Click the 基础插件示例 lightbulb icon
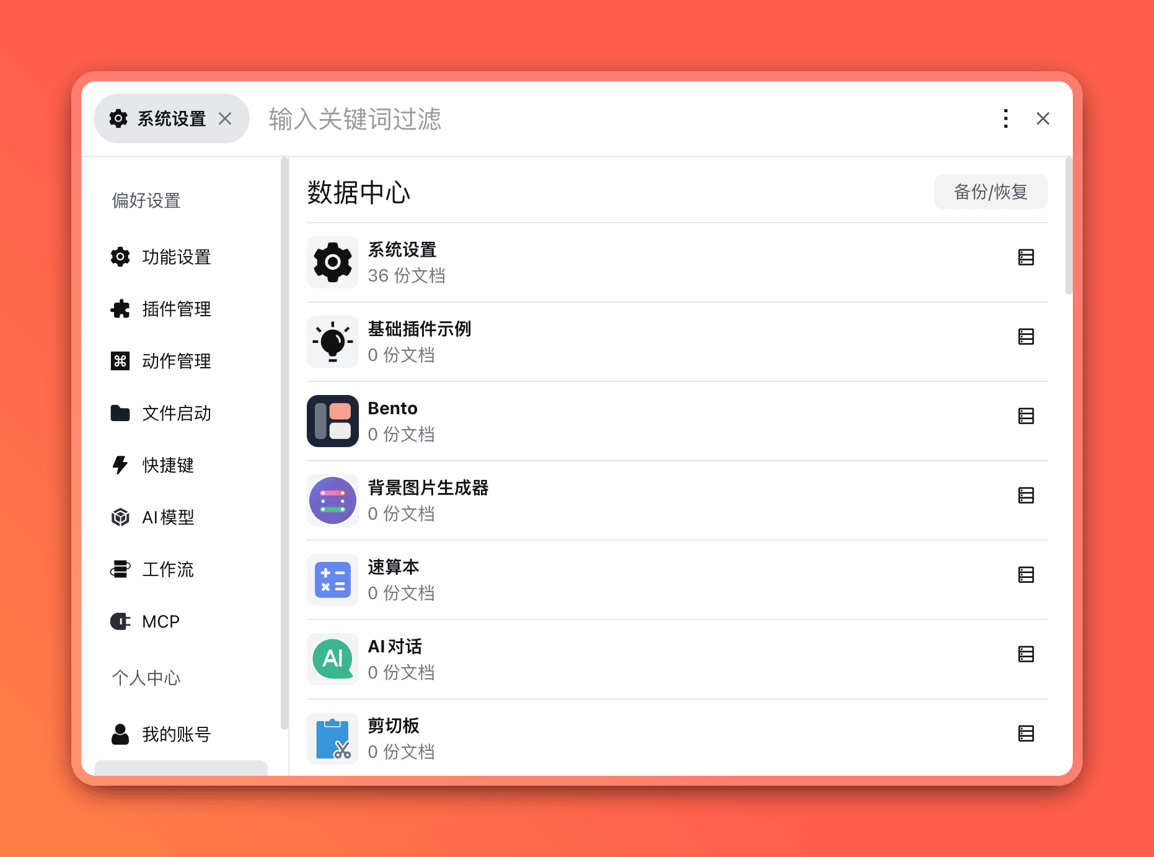 click(x=333, y=342)
